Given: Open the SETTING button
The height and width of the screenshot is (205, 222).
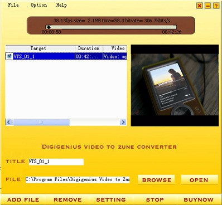Looking at the screenshot, I should coord(111,199).
